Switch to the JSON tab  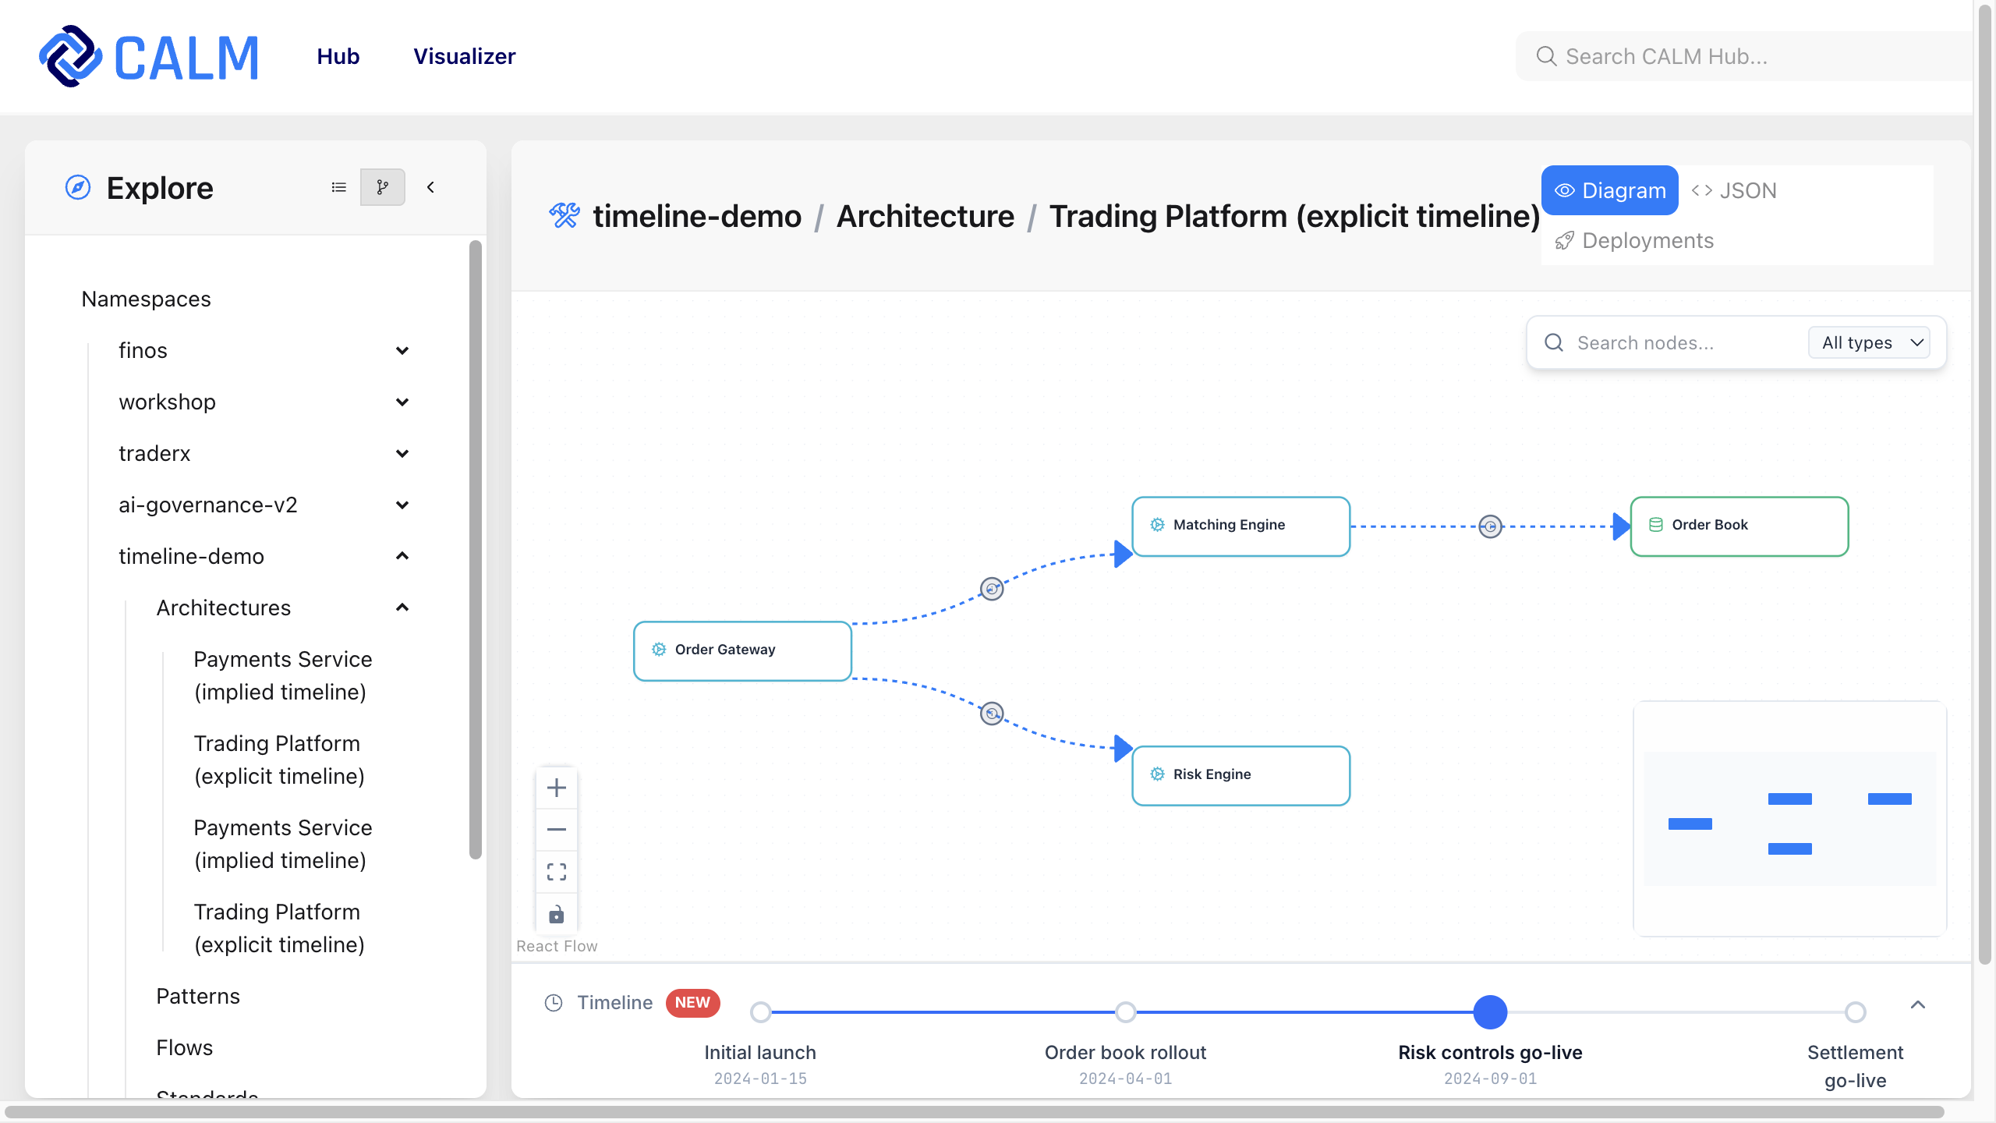1735,190
